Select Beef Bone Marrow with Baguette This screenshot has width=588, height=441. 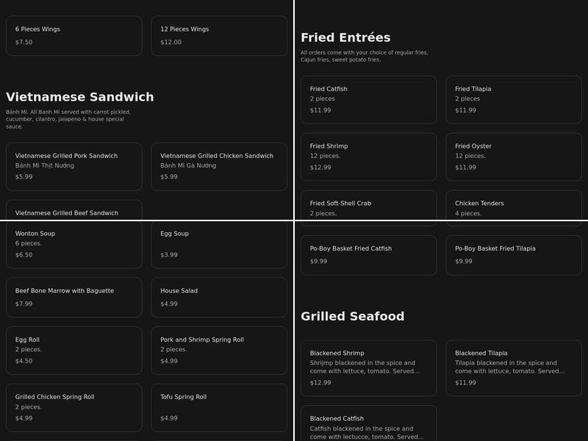[73, 298]
